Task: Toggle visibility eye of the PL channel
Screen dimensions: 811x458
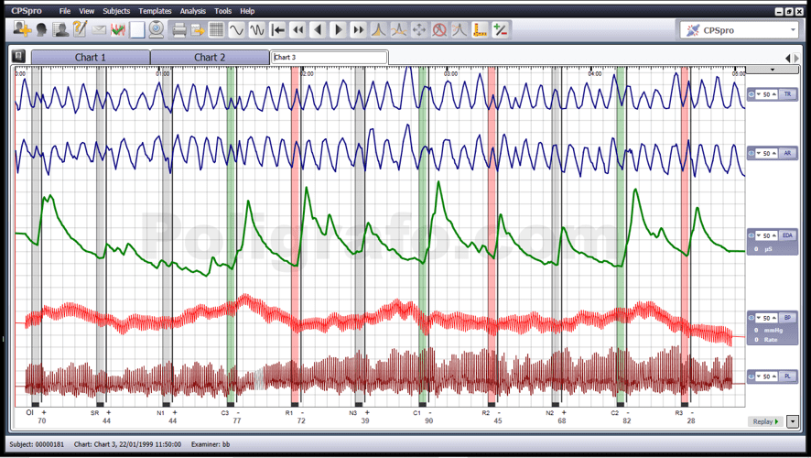Action: pyautogui.click(x=752, y=376)
